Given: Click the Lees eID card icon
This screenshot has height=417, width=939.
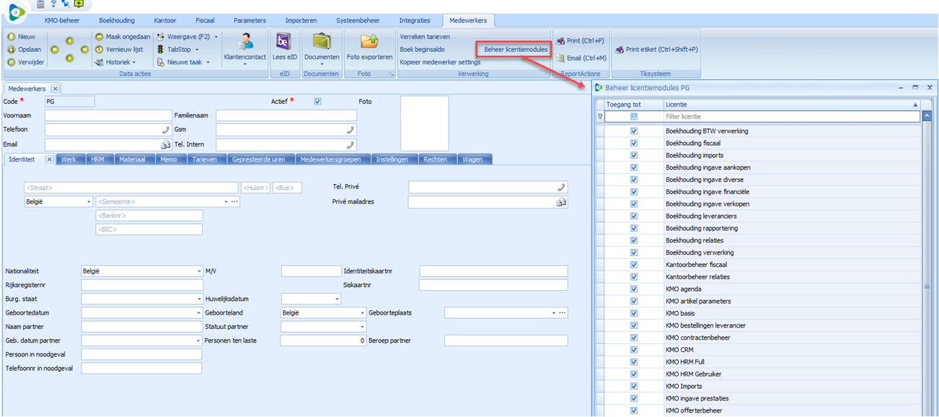Looking at the screenshot, I should click(x=284, y=41).
